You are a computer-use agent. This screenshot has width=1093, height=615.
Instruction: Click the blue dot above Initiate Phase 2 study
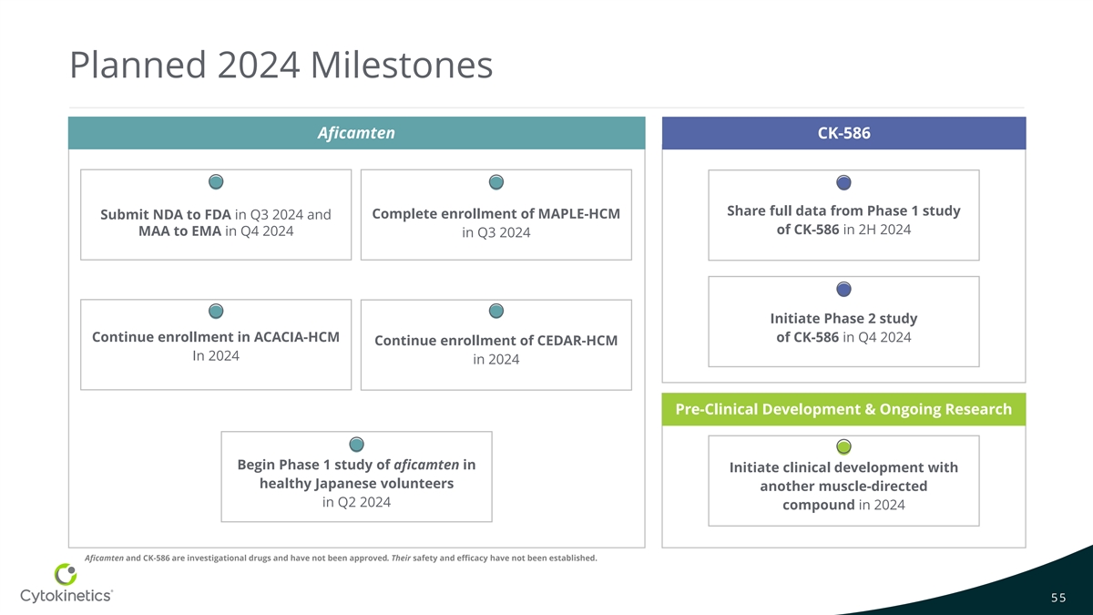tap(843, 290)
